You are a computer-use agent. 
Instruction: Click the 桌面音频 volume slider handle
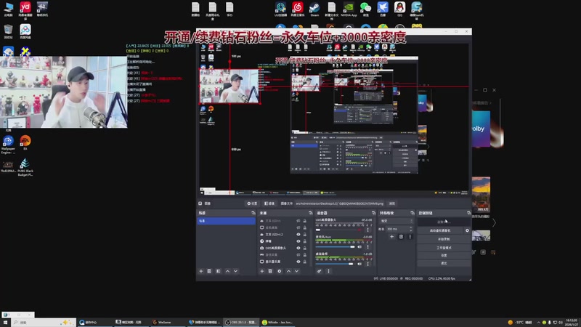[351, 264]
